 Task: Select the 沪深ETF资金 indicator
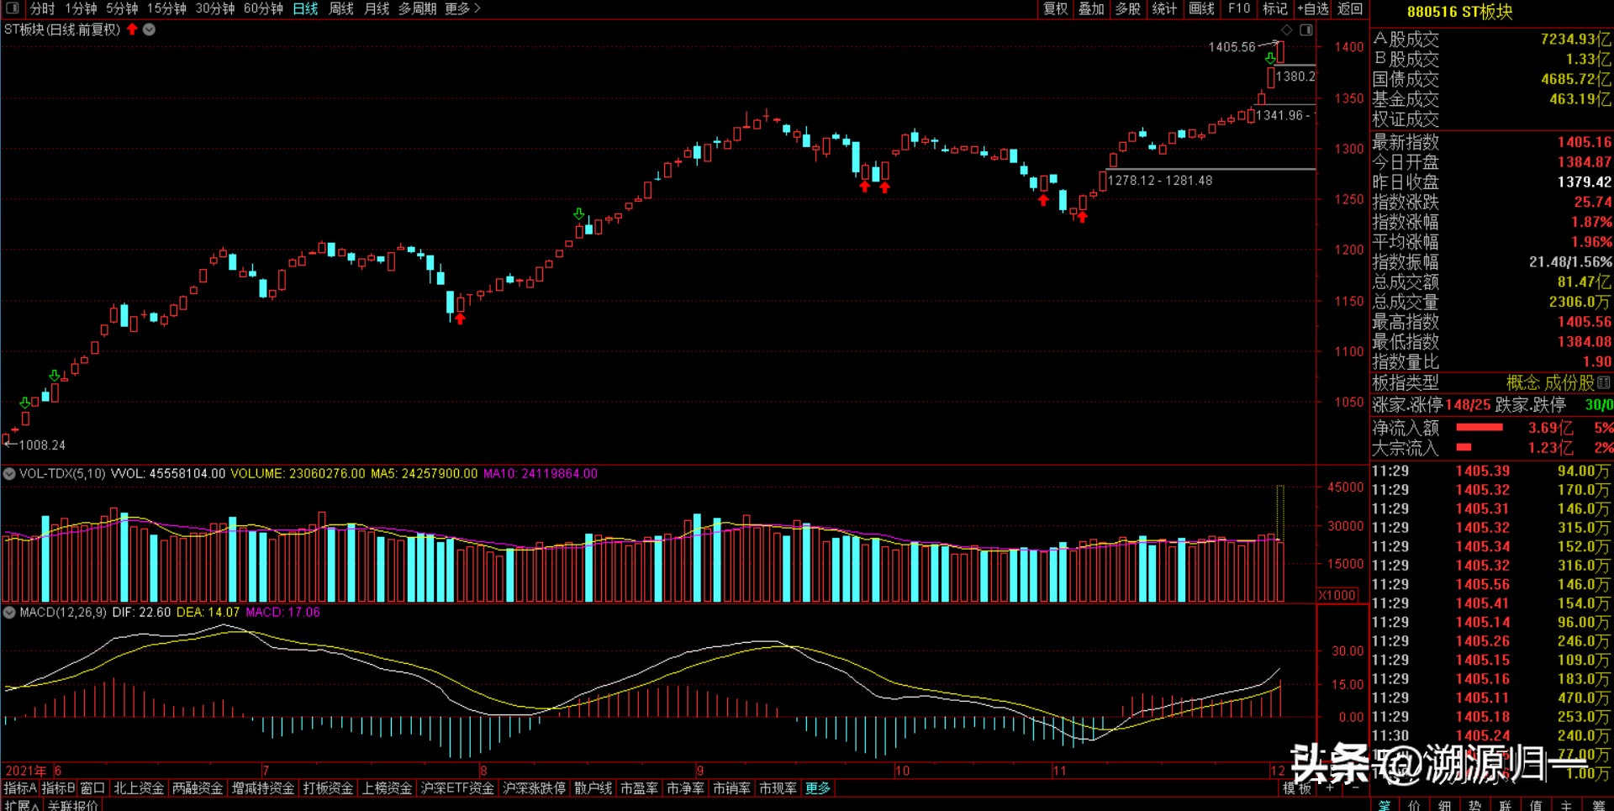(457, 788)
